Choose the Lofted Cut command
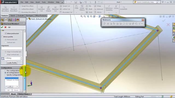 coord(65,9)
